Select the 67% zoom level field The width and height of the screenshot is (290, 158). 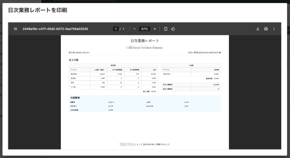point(145,29)
